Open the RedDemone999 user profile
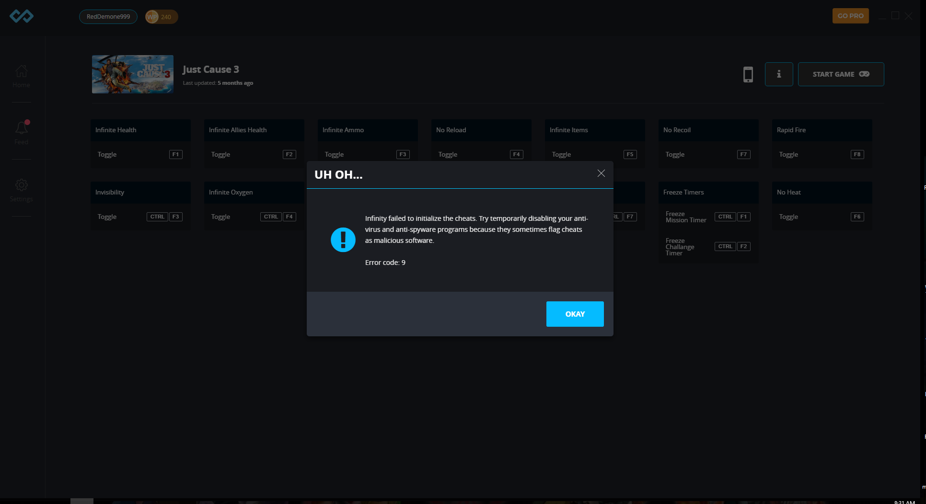Image resolution: width=926 pixels, height=504 pixels. coord(108,17)
